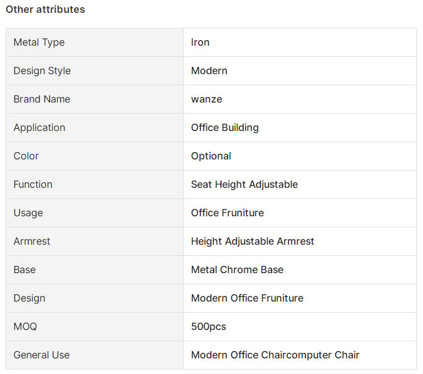The height and width of the screenshot is (374, 423).
Task: Click Height Adjustable Armrest value
Action: point(253,241)
